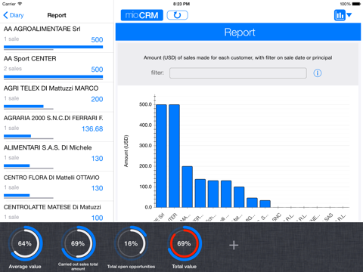Click the filter info icon

click(x=318, y=73)
